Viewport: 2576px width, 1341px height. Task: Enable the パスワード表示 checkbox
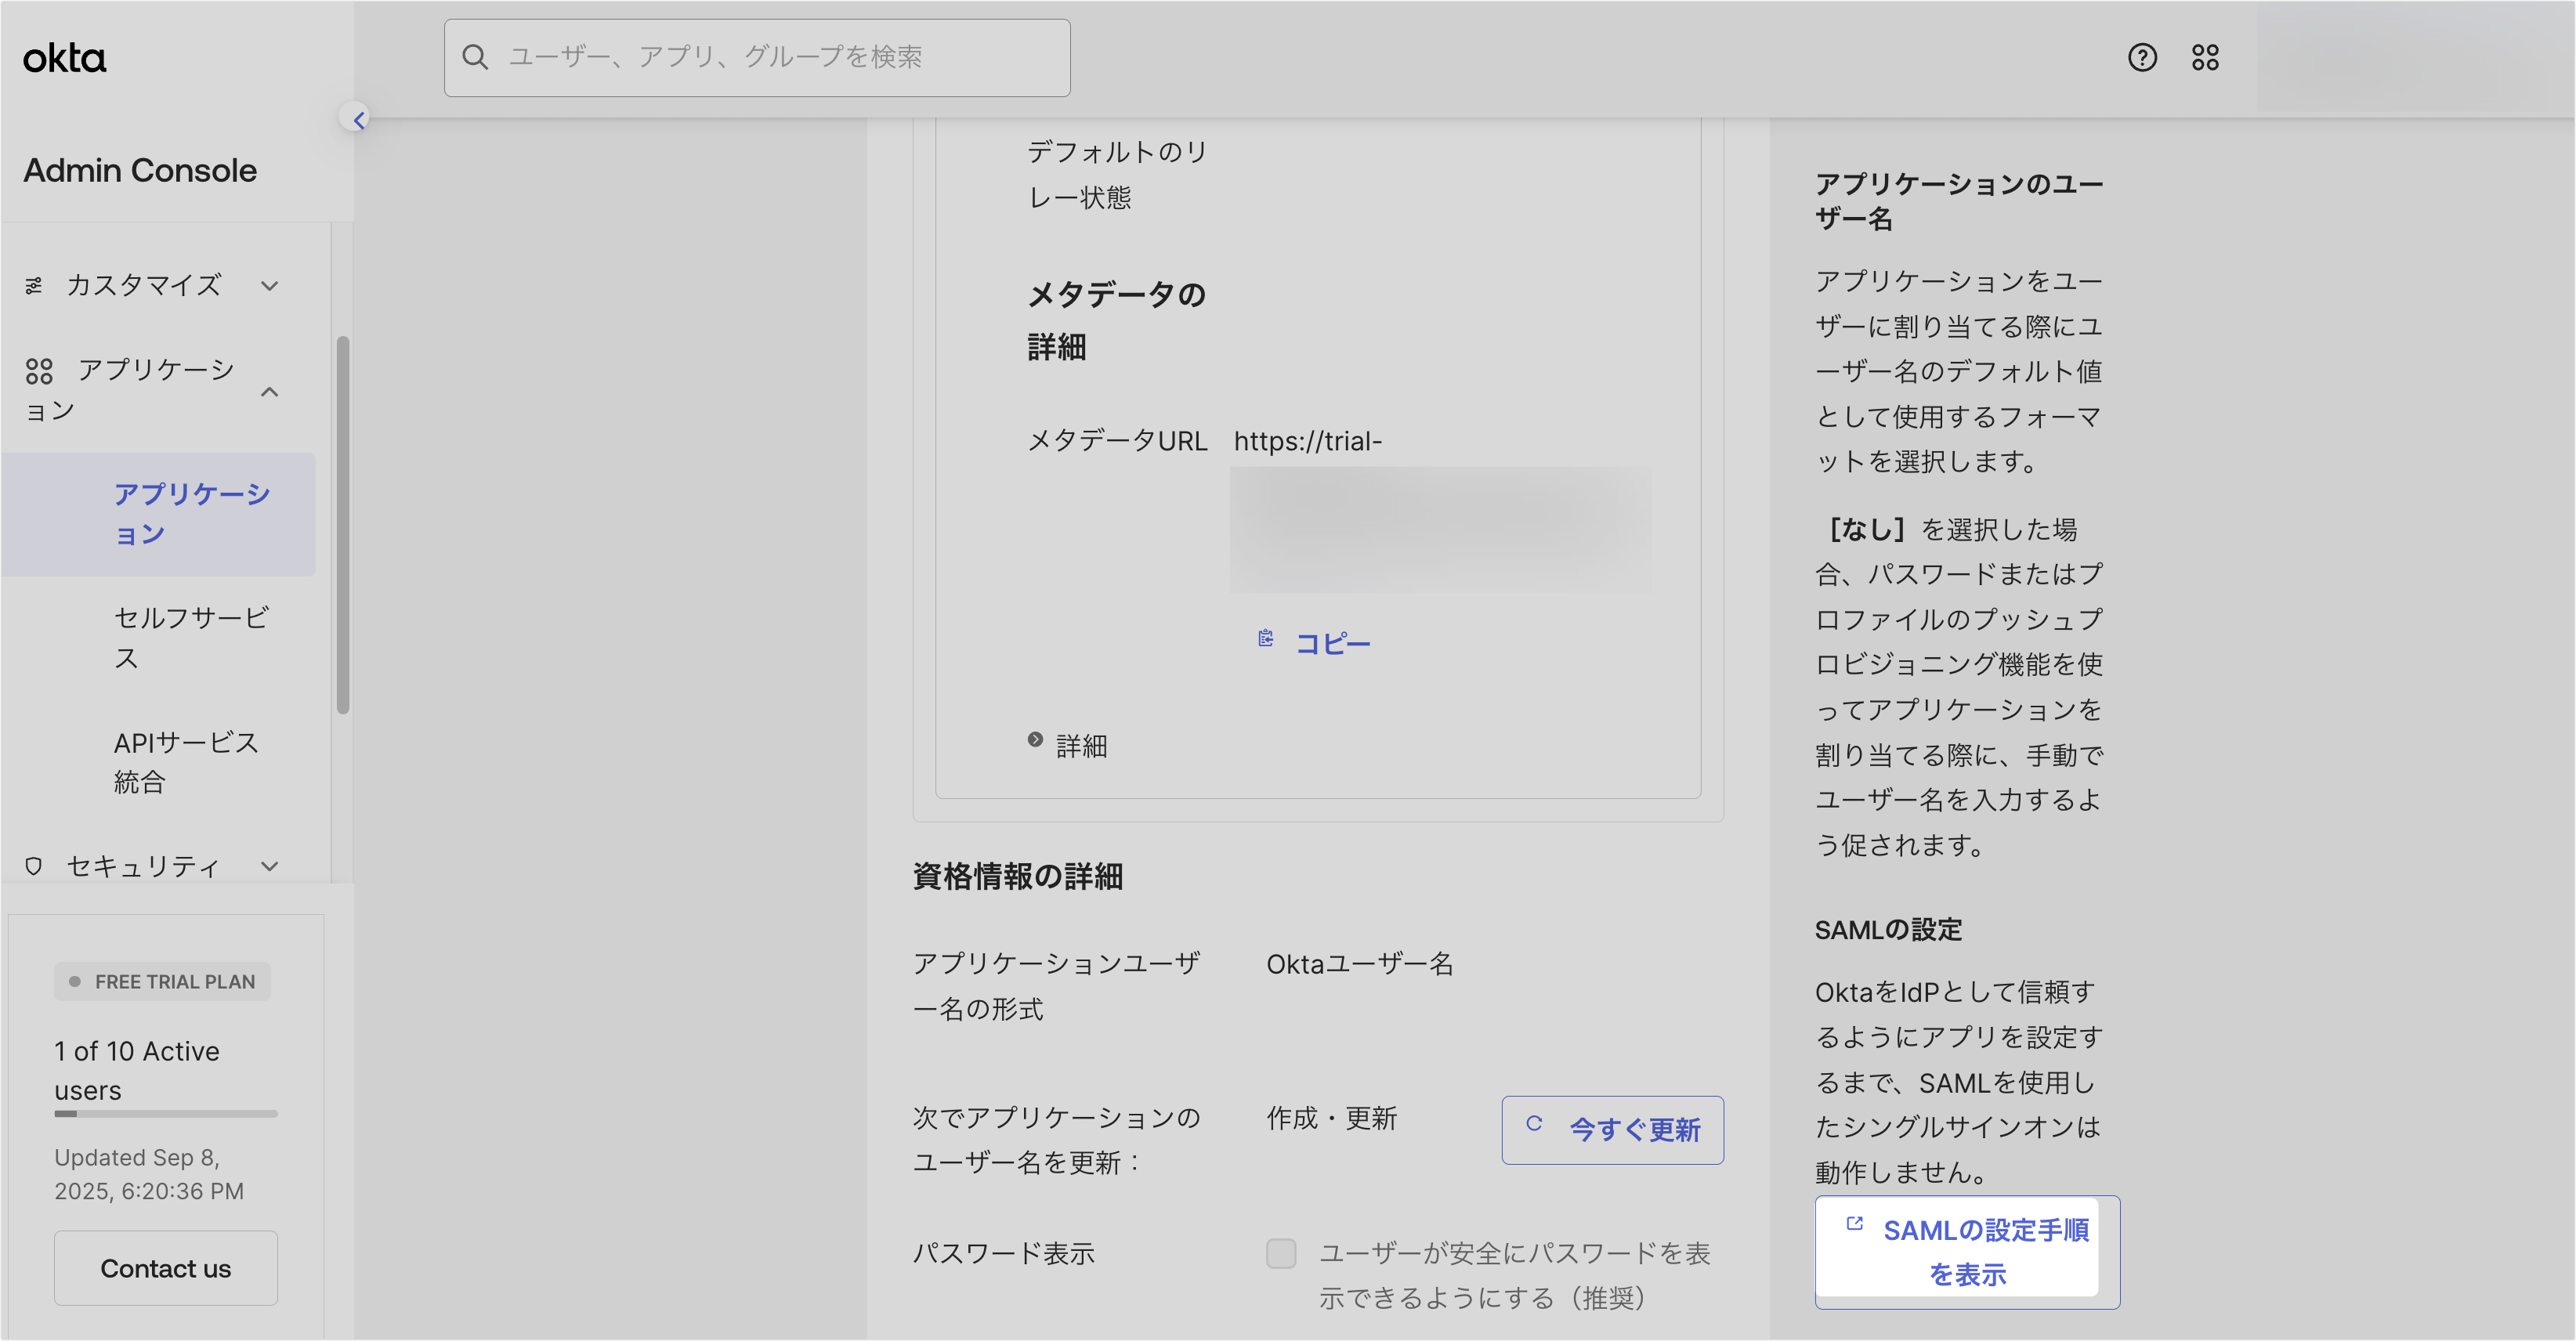point(1280,1253)
